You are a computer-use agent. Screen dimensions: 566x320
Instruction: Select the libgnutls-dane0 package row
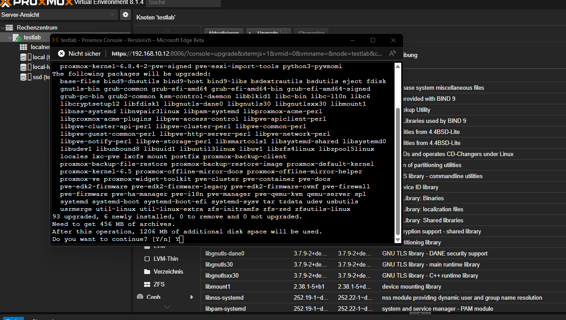383,253
